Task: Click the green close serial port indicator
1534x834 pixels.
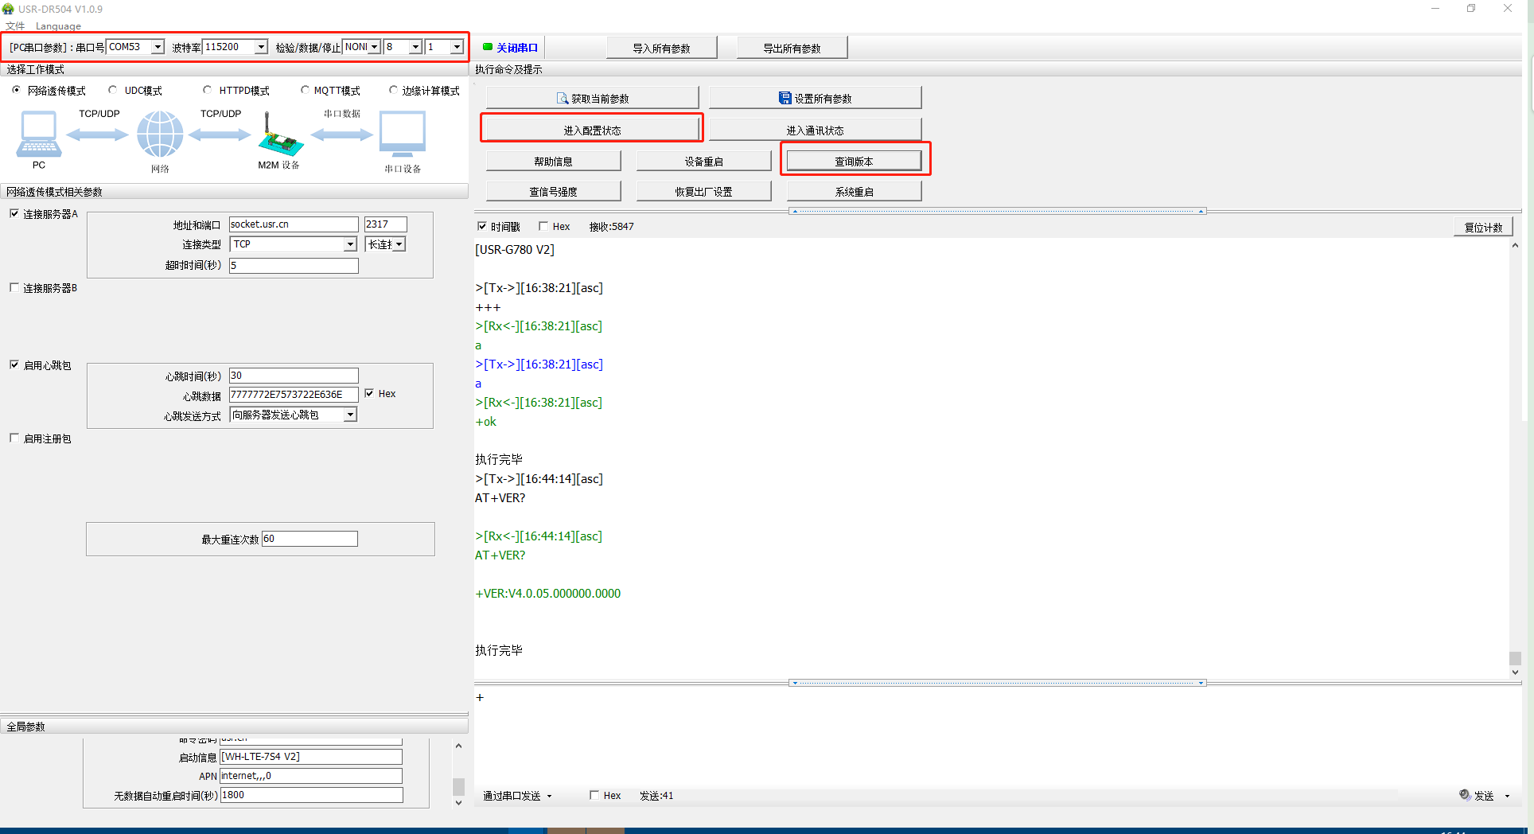Action: pos(488,47)
